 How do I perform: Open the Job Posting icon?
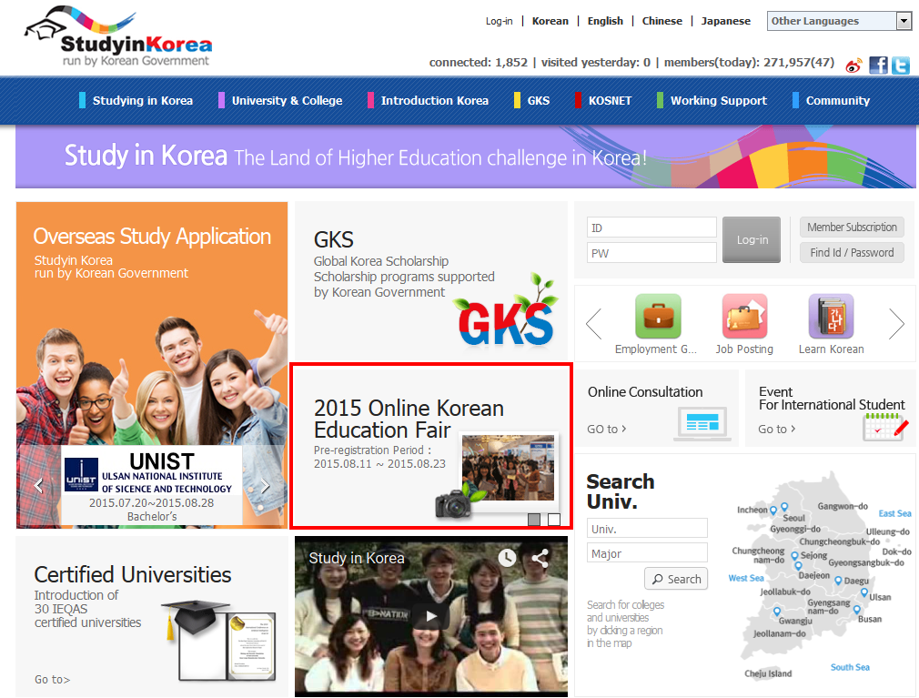point(744,317)
